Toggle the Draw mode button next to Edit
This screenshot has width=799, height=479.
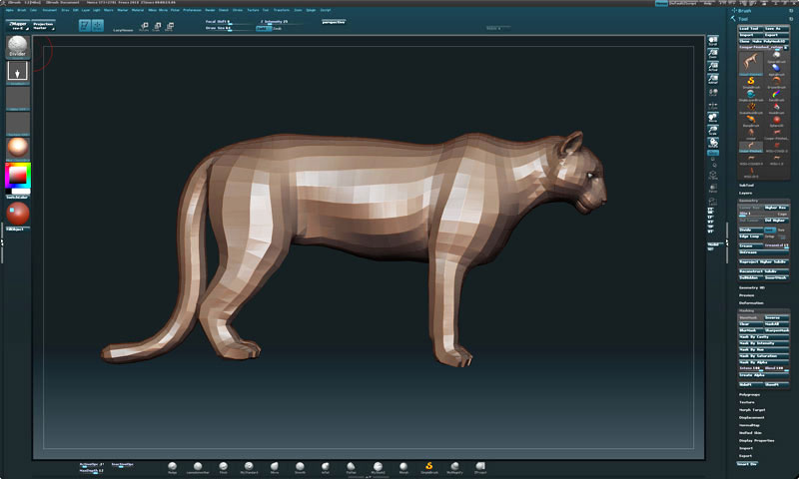pyautogui.click(x=97, y=25)
